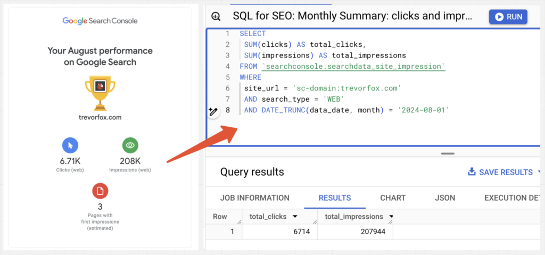Click the Google Search Console logo

(100, 21)
